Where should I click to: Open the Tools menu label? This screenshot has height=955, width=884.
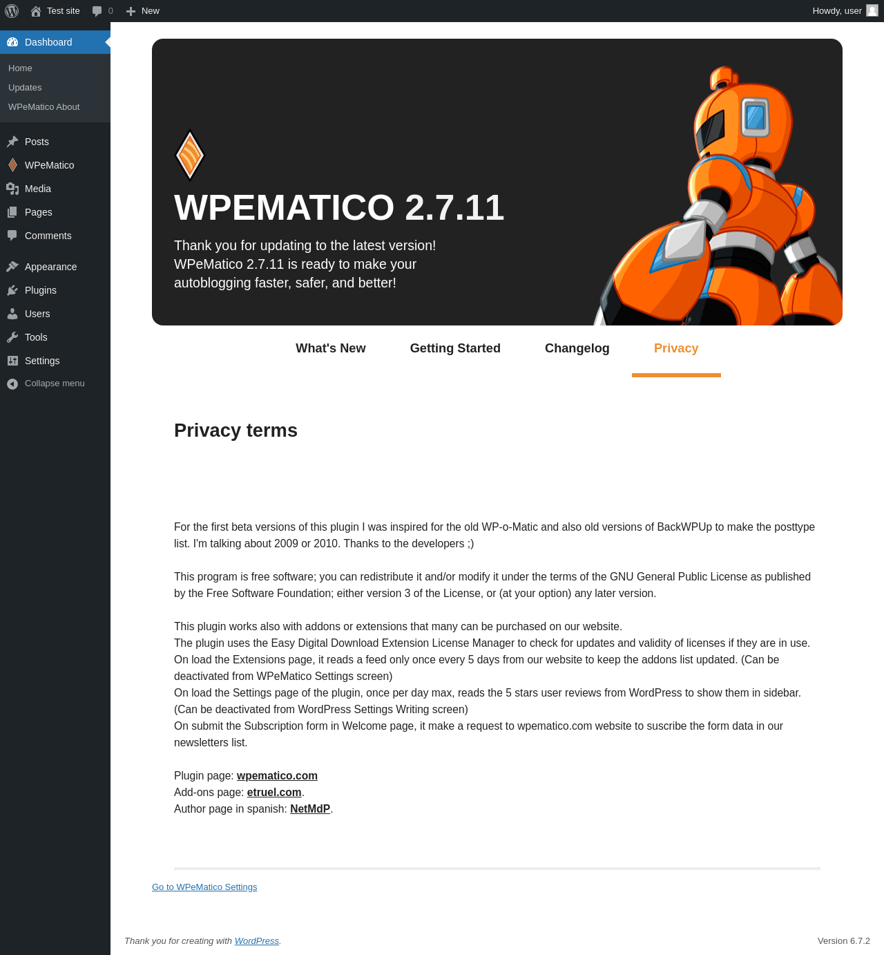(36, 337)
